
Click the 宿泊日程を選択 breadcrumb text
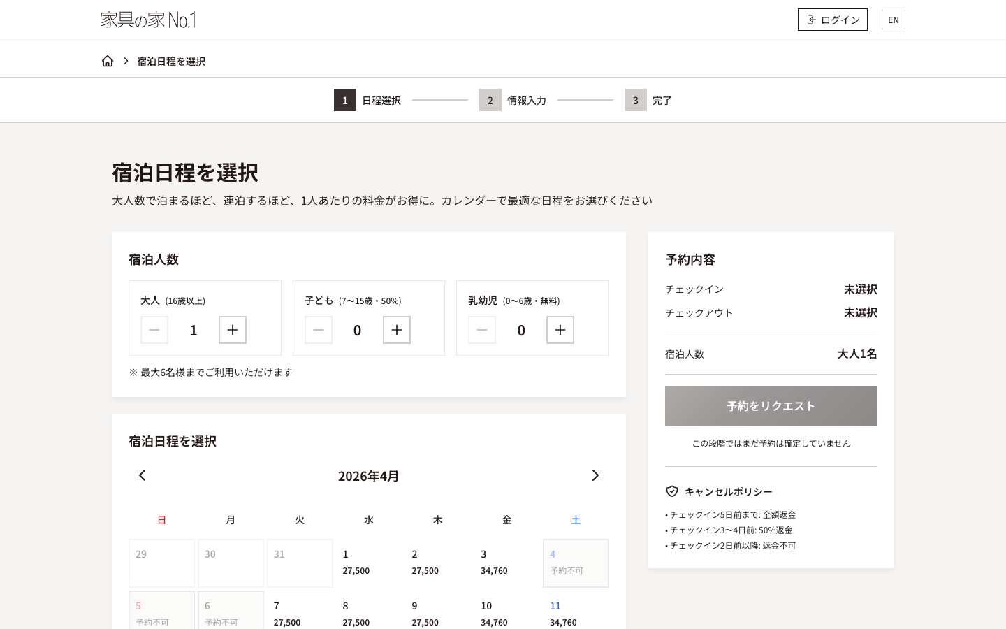pos(171,61)
